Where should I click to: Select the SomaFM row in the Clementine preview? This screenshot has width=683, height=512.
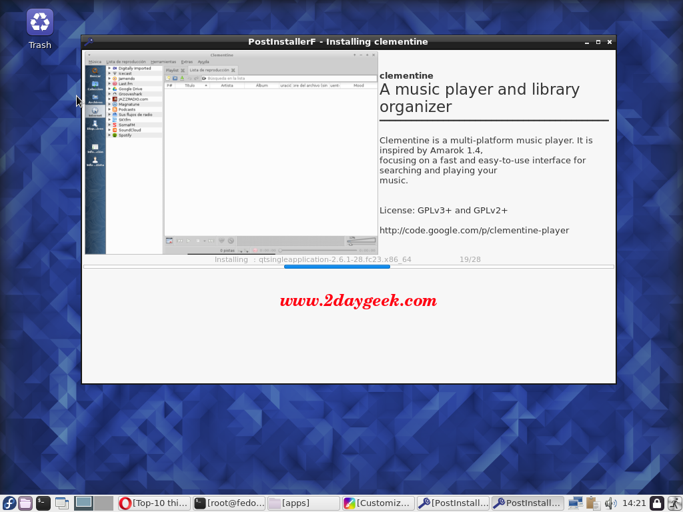[x=135, y=125]
